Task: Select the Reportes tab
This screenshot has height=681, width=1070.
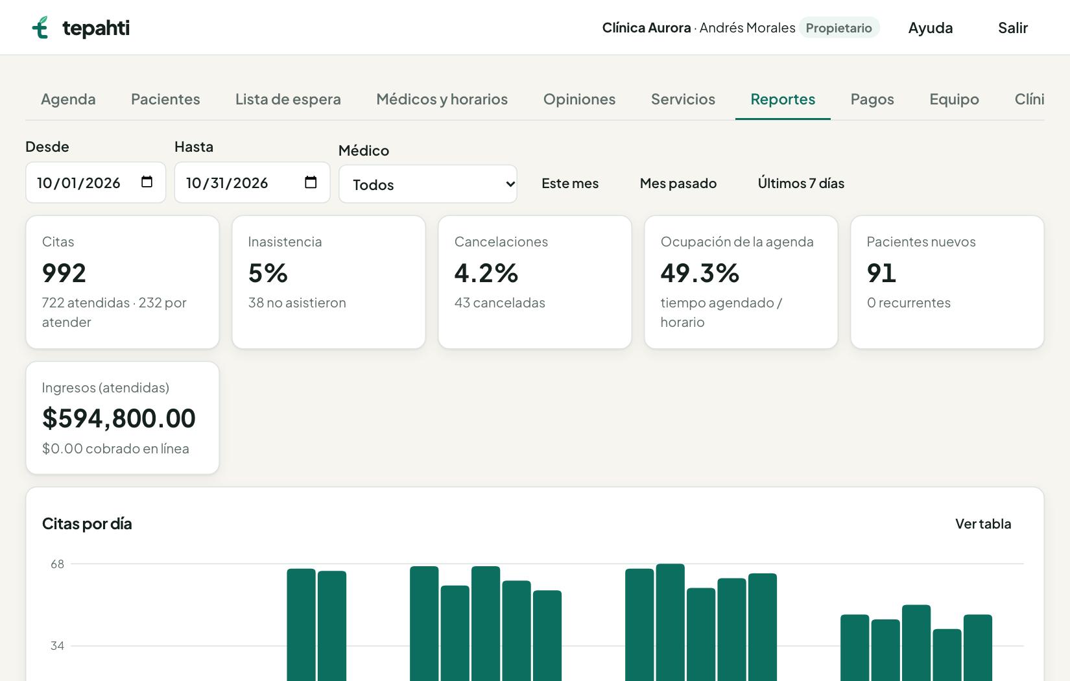Action: 783,99
